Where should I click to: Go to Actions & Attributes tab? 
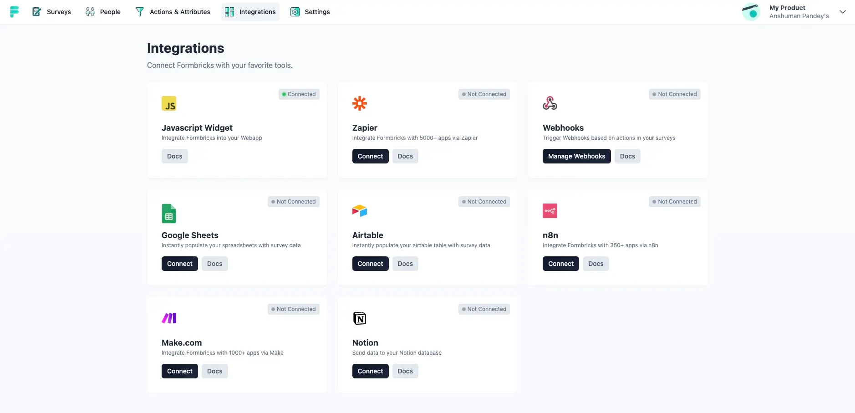point(173,12)
